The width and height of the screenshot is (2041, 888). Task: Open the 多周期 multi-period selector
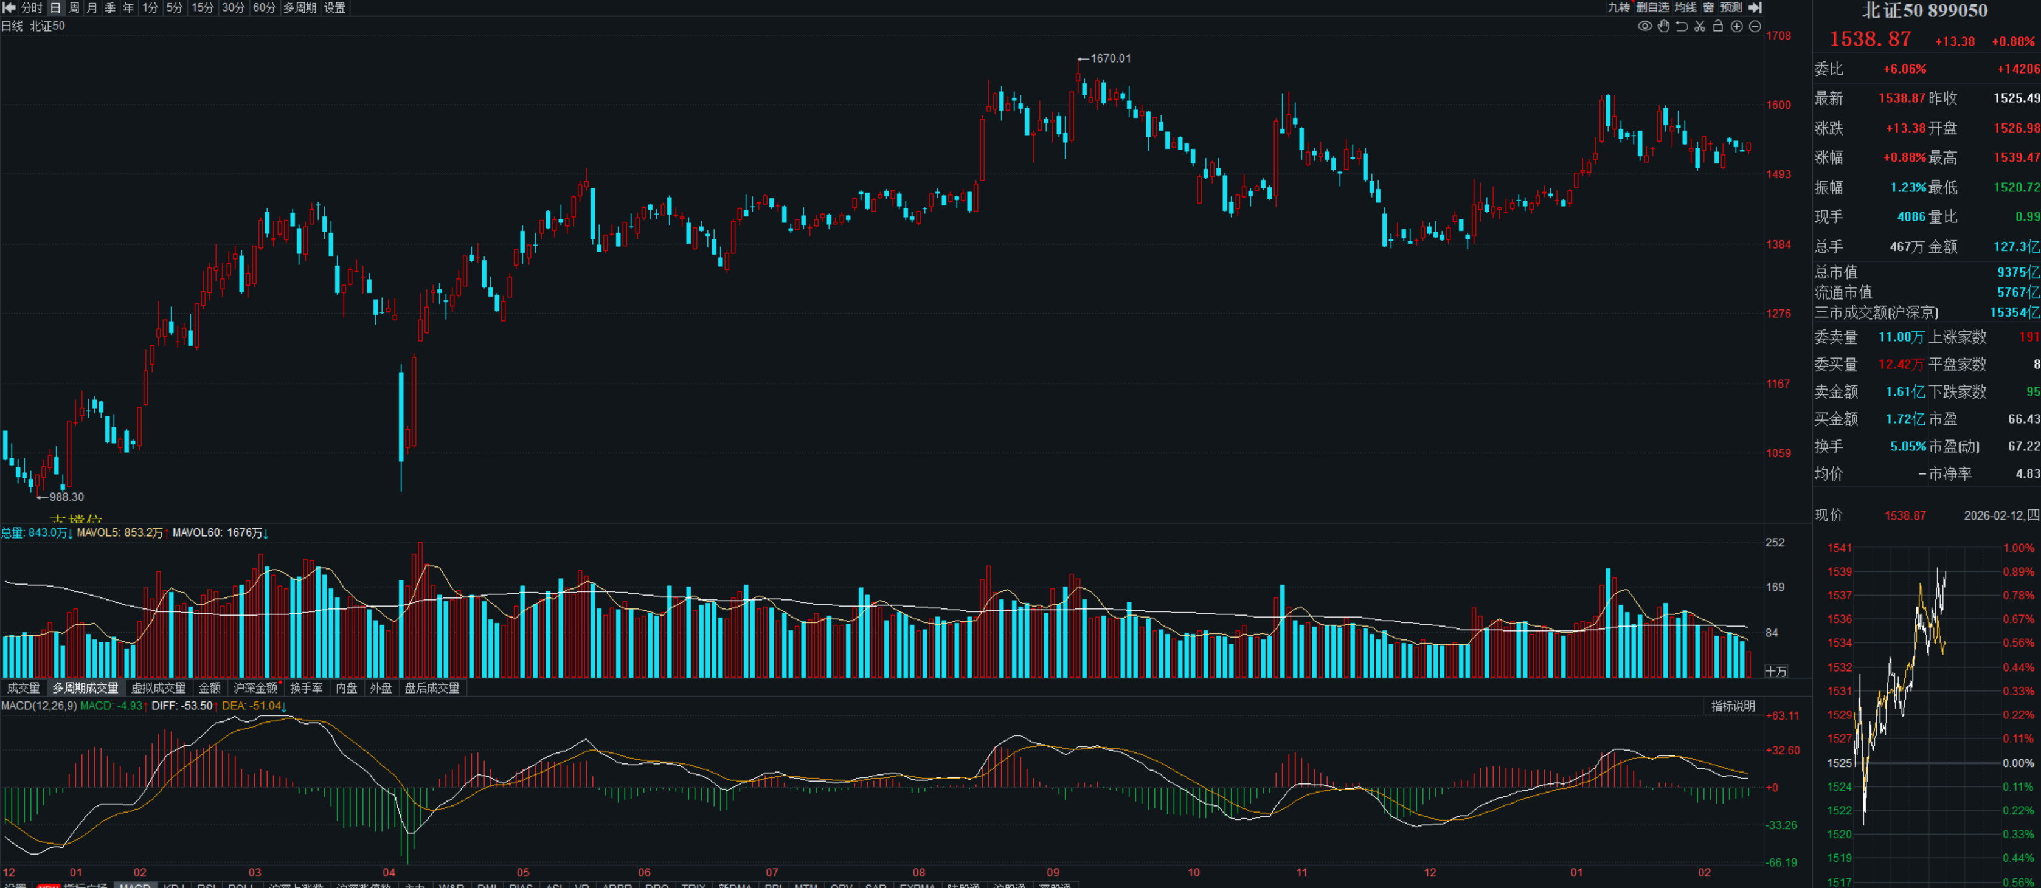click(299, 7)
